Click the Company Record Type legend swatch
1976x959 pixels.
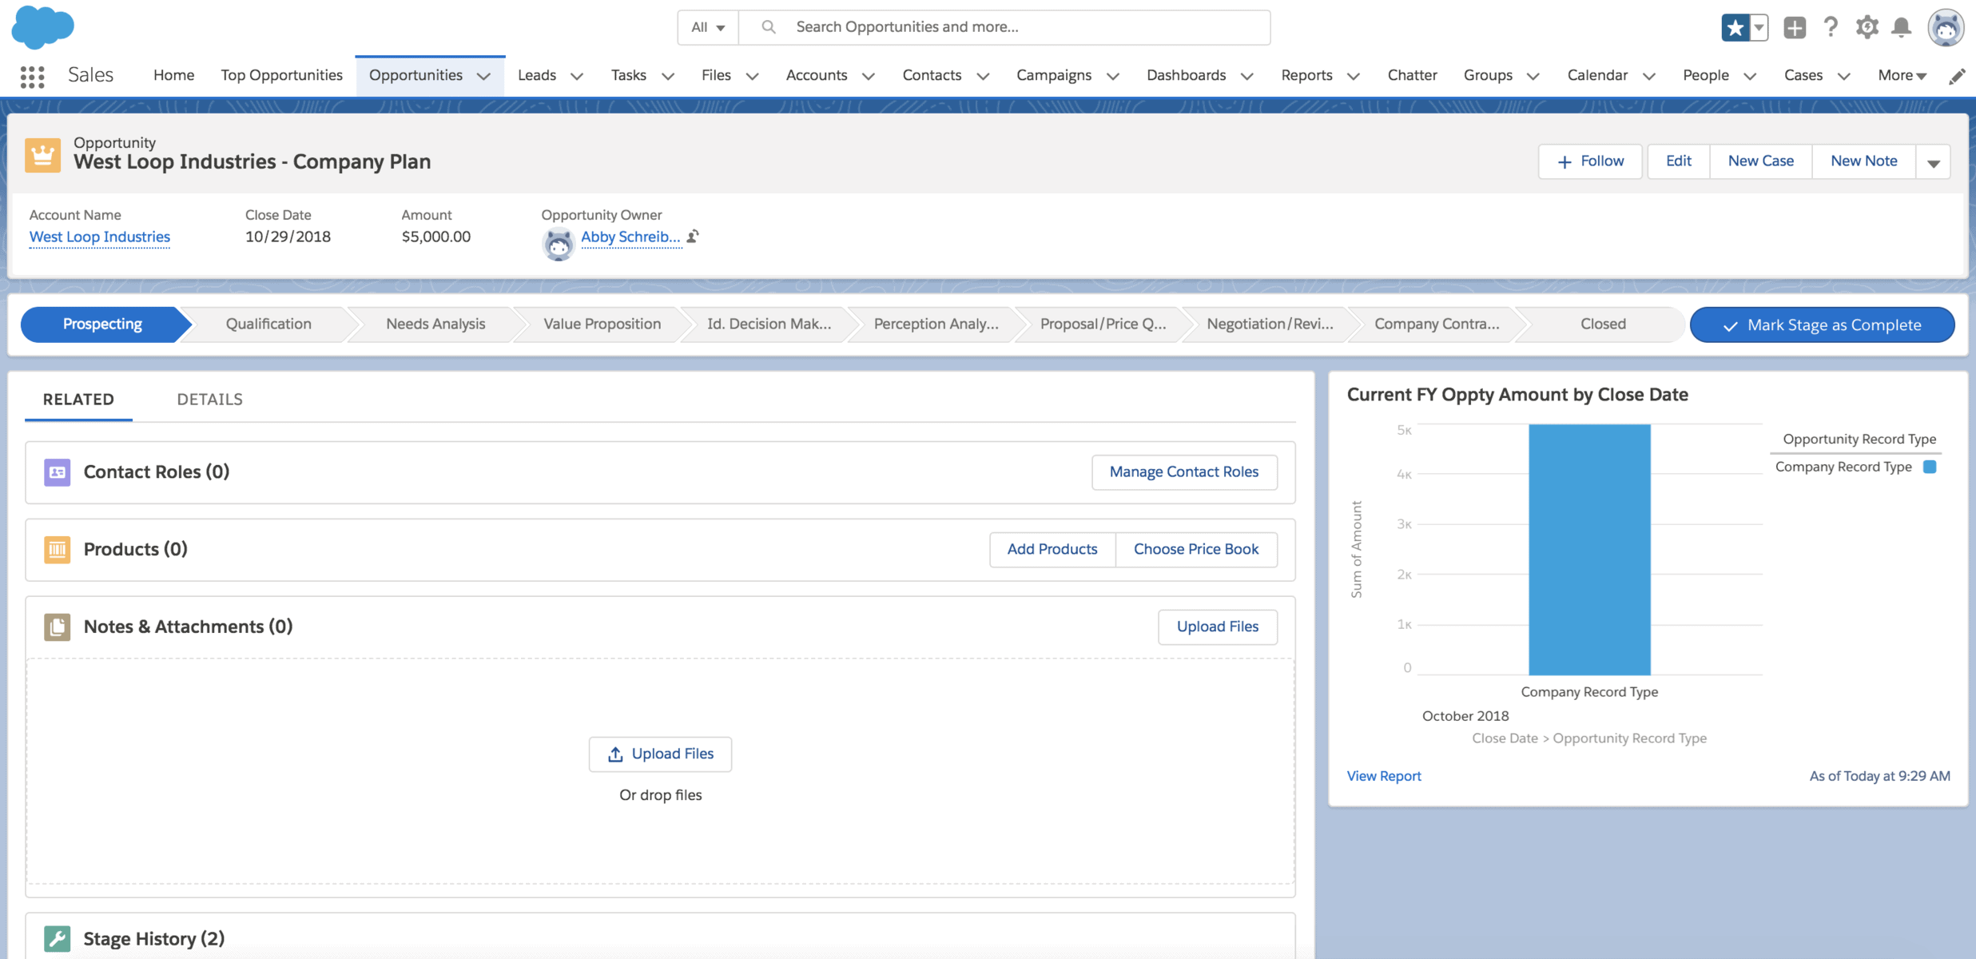point(1930,467)
